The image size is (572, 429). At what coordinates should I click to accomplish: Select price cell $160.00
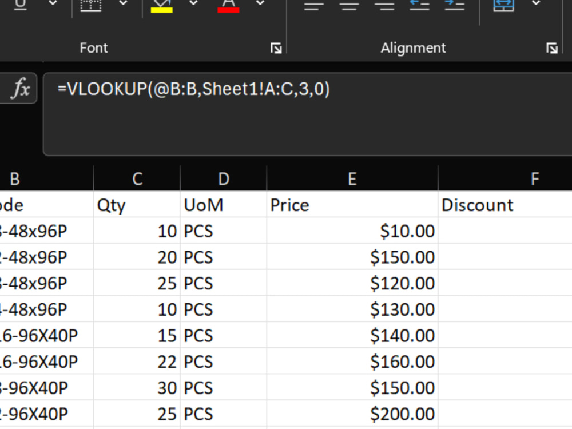352,362
